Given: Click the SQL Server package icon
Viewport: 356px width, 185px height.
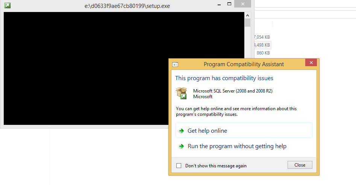Looking at the screenshot, I should tap(181, 93).
